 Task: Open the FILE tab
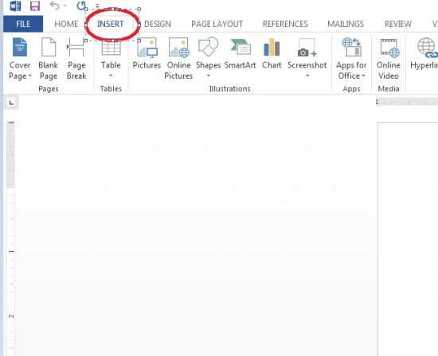tap(23, 24)
